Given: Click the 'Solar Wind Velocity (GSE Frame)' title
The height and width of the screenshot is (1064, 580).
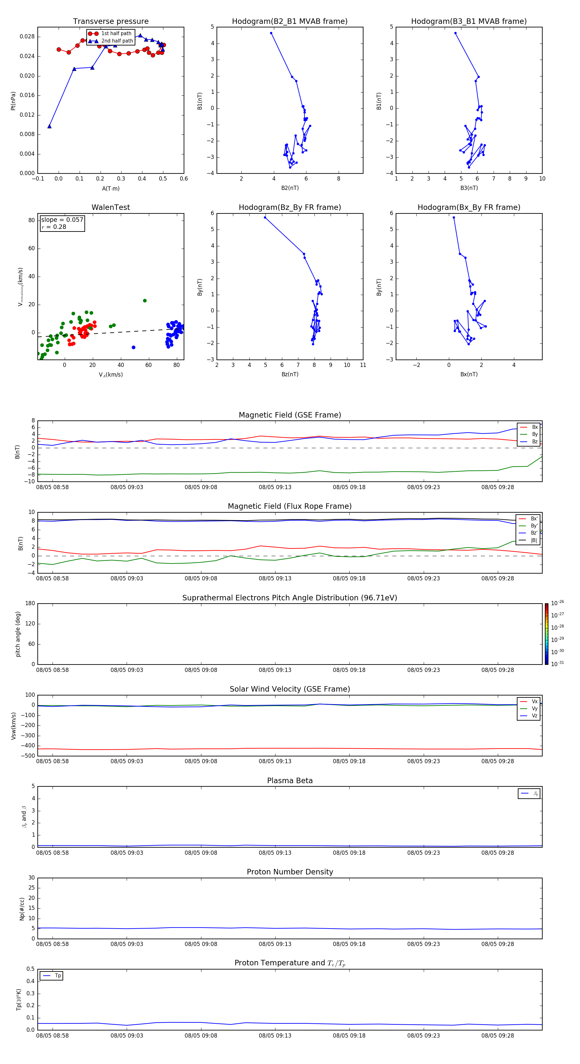Looking at the screenshot, I should (290, 689).
